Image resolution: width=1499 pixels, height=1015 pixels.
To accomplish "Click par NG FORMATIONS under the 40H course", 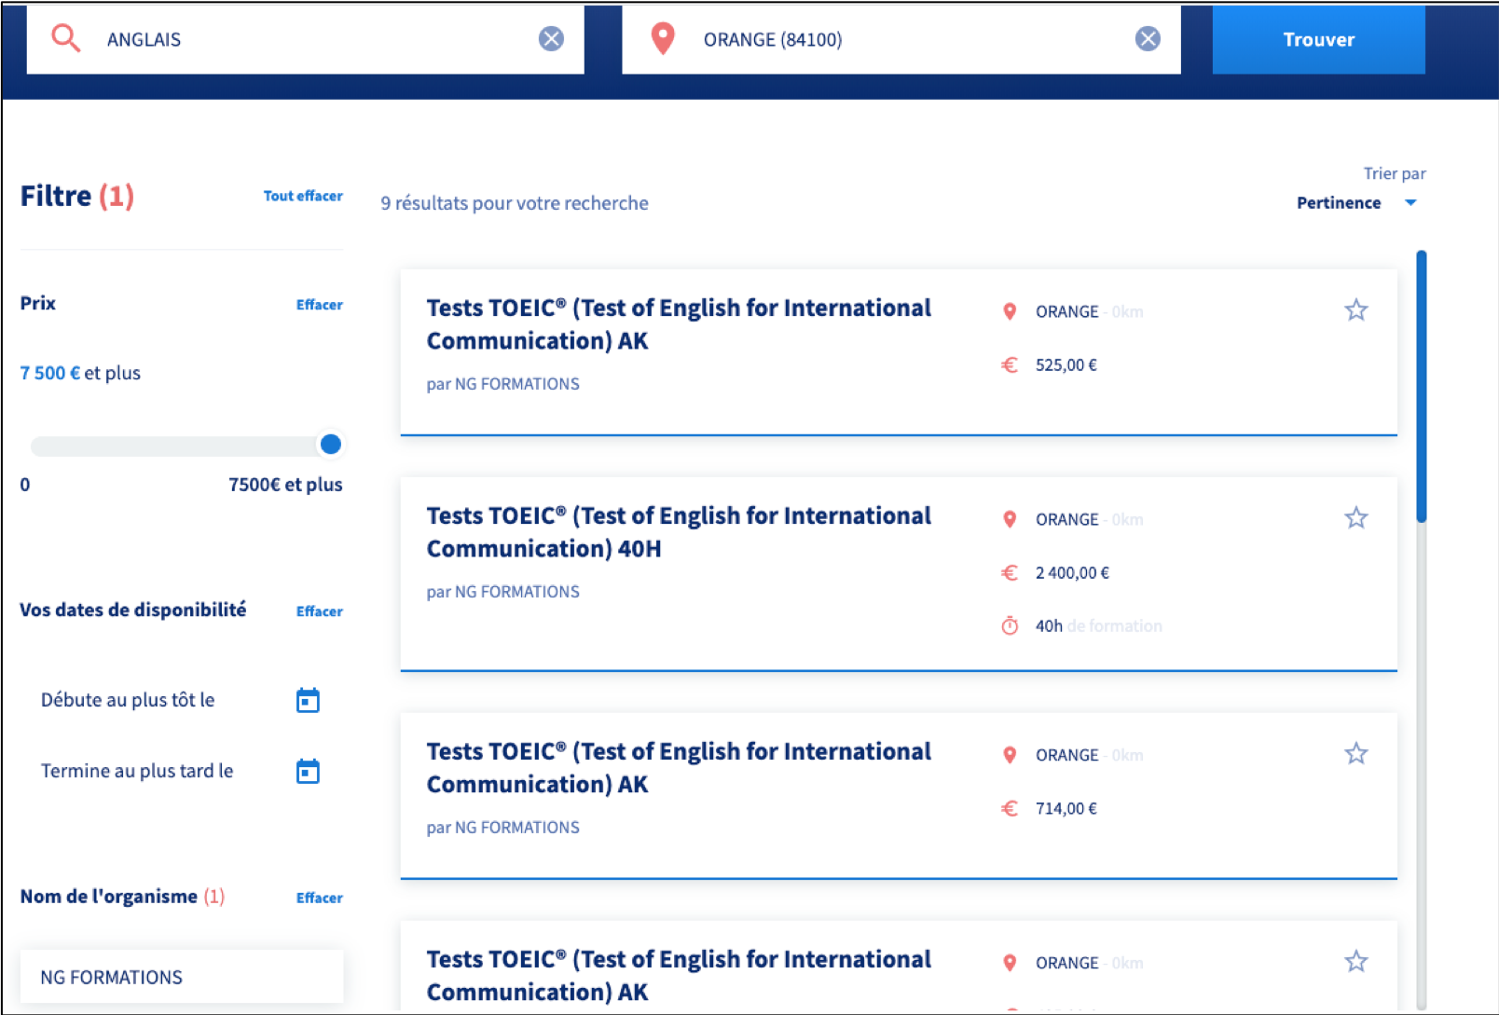I will [x=502, y=592].
